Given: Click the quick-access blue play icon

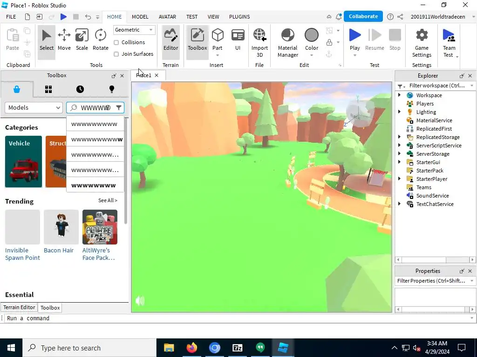Looking at the screenshot, I should coord(63,17).
